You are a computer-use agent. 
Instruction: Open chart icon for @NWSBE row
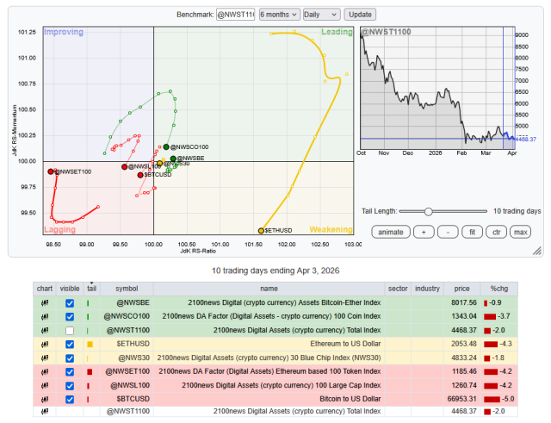(42, 303)
